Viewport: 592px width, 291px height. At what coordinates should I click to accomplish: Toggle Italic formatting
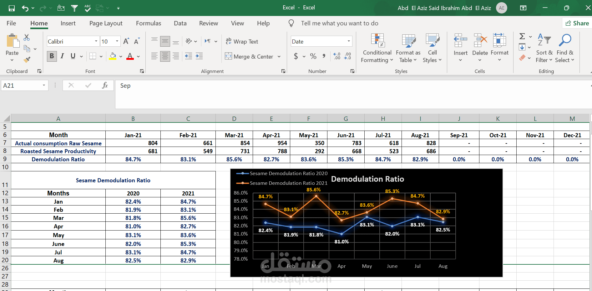(x=62, y=56)
